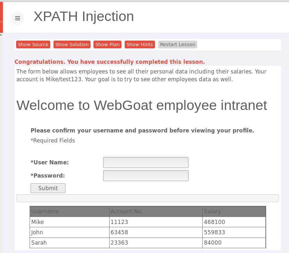This screenshot has width=289, height=253.
Task: Submit the login form
Action: point(48,188)
